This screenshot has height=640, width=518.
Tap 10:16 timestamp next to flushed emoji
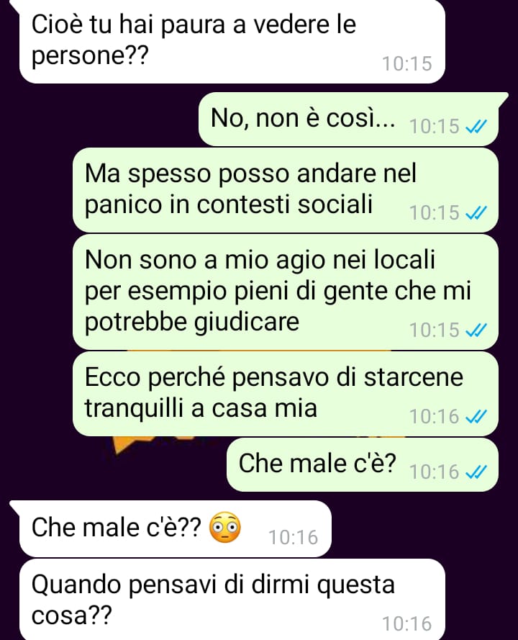[x=293, y=538]
